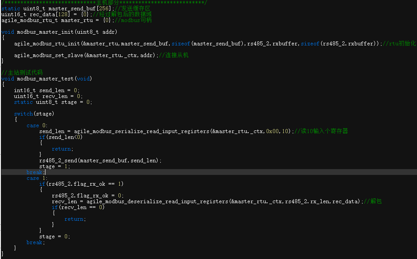417x259 pixels.
Task: Click the 'stage = 0;' assignment after the if block
Action: pyautogui.click(x=55, y=237)
